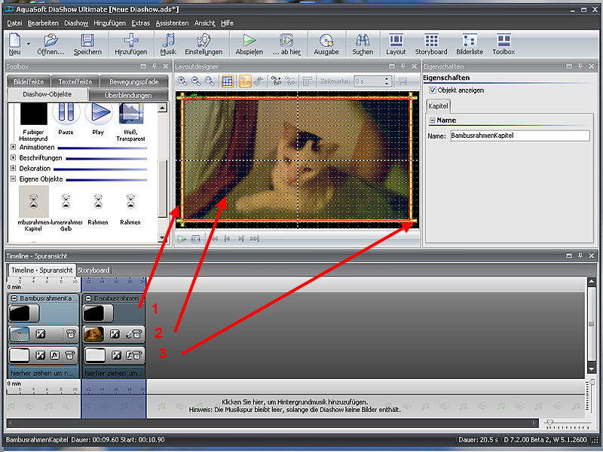Viewport: 603px width, 452px height.
Task: Expand the Animationen section in Toolbox
Action: pyautogui.click(x=14, y=148)
